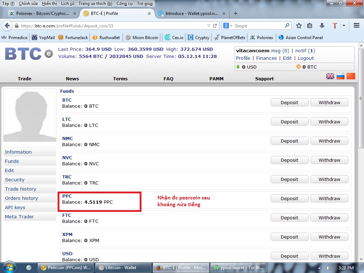The image size is (364, 273).
Task: Click the profile avatar placeholder image
Action: pyautogui.click(x=30, y=115)
